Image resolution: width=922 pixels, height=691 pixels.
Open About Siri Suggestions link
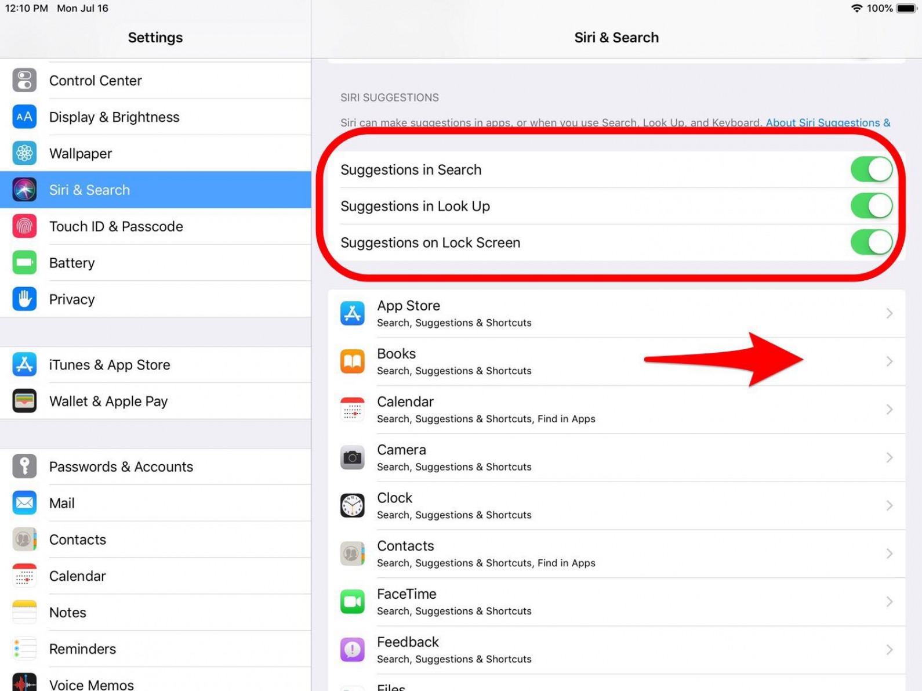point(828,123)
